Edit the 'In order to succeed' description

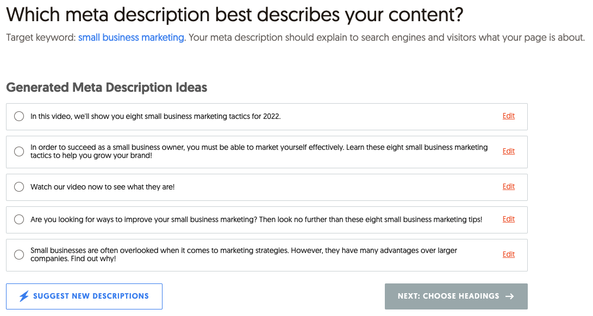pos(508,151)
